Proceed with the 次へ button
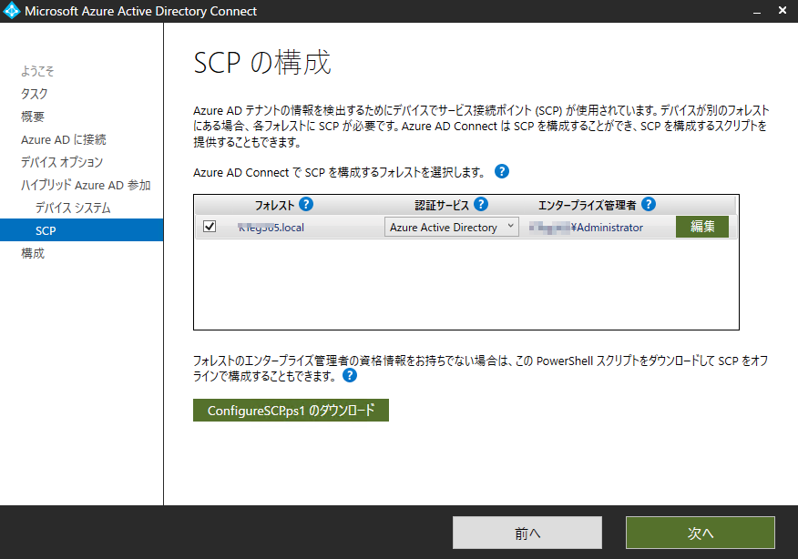This screenshot has height=559, width=798. click(701, 533)
